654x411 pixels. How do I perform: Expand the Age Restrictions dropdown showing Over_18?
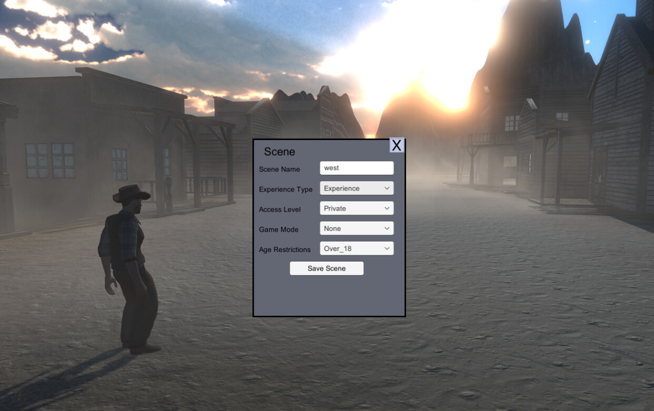(x=356, y=248)
